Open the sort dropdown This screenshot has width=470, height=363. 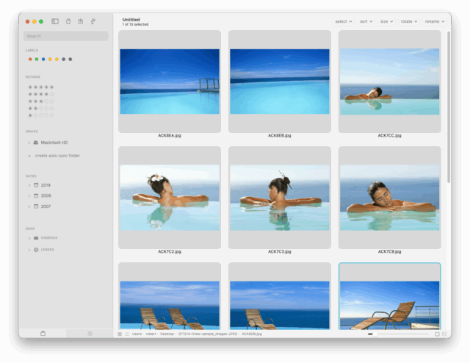[365, 21]
